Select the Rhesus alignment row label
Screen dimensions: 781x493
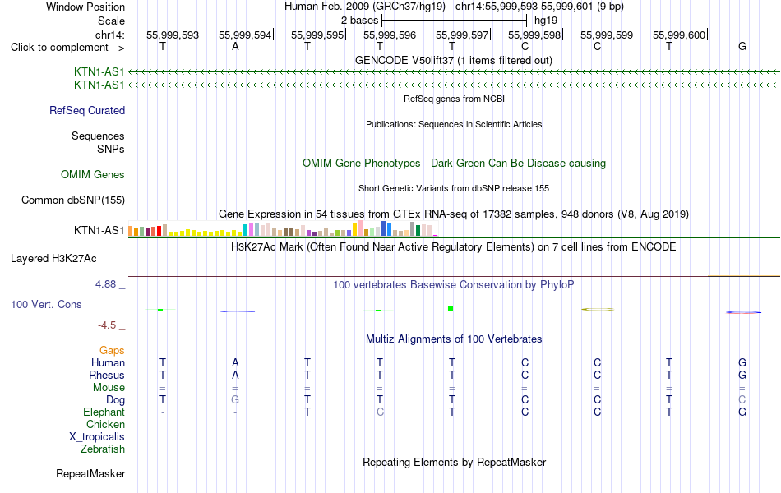coord(107,375)
